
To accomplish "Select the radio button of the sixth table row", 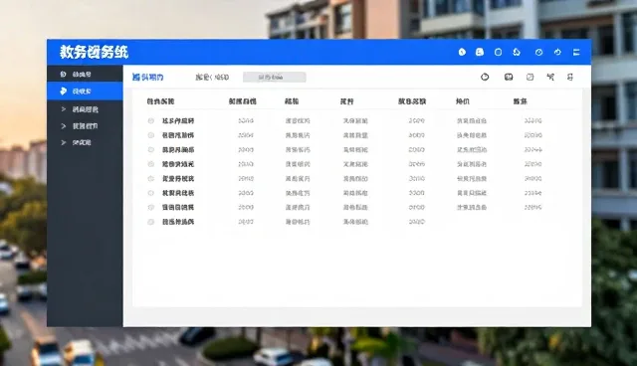I will [x=150, y=193].
